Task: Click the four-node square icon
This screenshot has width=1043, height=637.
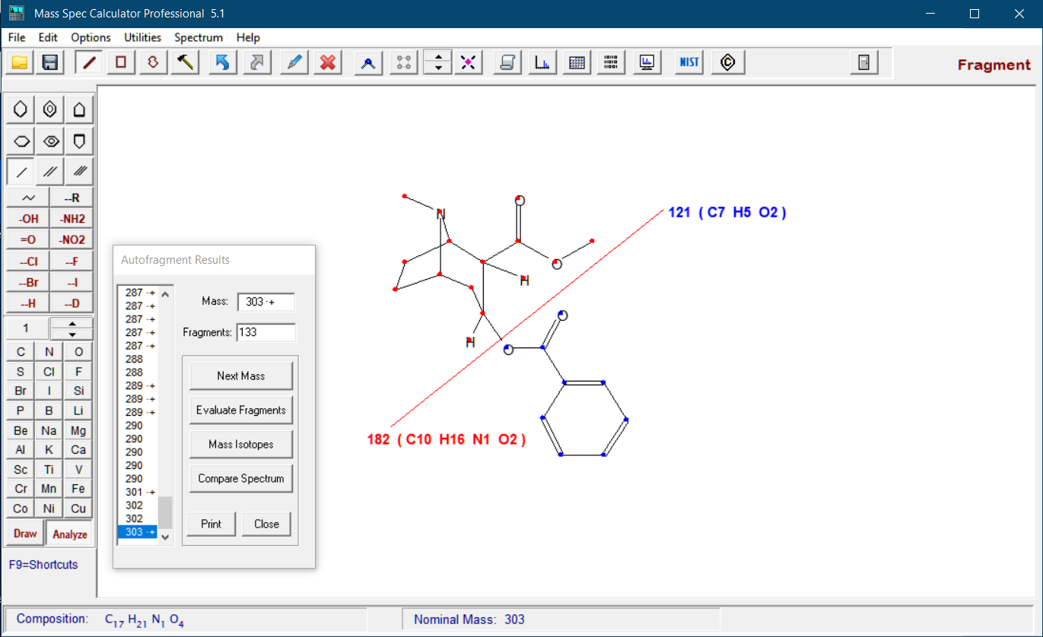Action: click(404, 62)
